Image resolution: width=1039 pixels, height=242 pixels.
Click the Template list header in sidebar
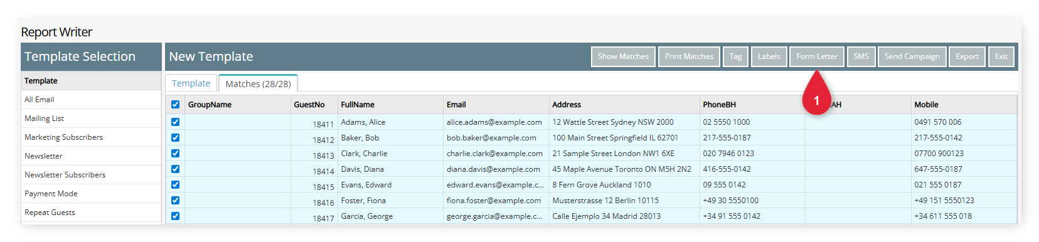click(91, 81)
